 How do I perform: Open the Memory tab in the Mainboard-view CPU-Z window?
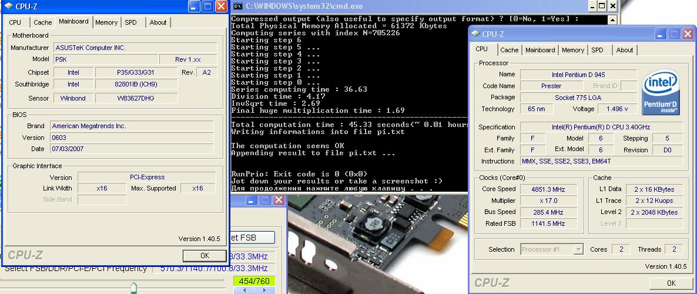[106, 22]
